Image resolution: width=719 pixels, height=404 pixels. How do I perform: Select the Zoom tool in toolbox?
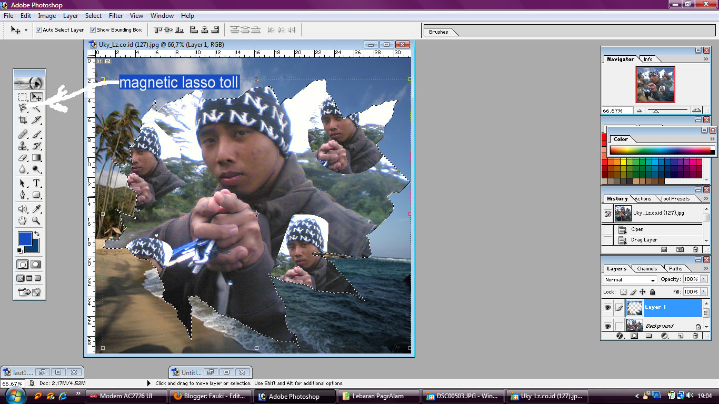[36, 220]
